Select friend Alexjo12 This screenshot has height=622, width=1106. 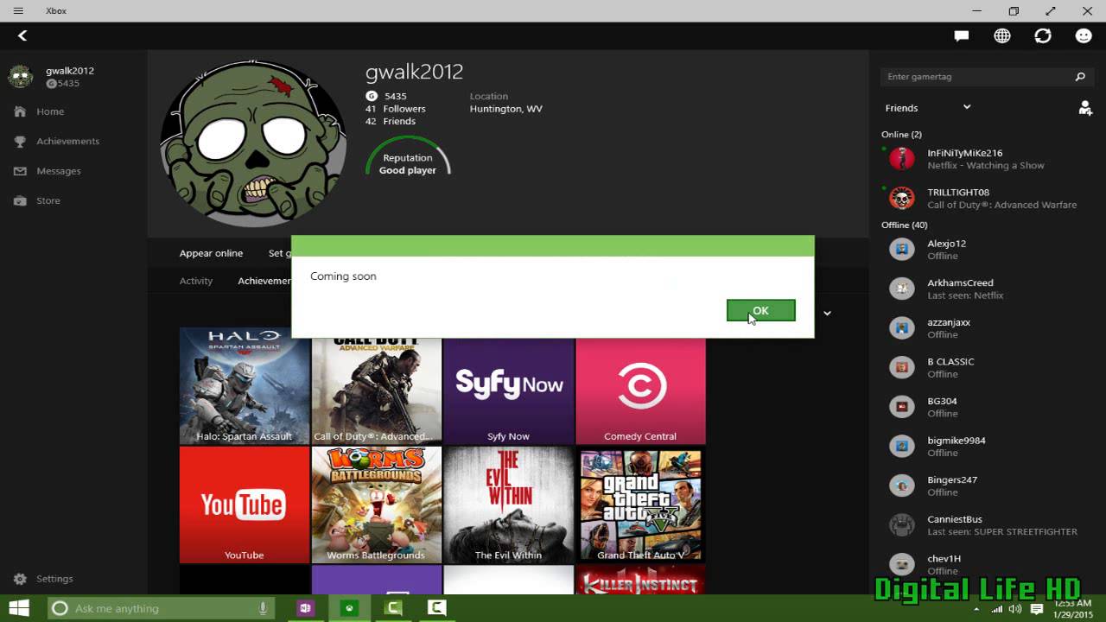[987, 250]
